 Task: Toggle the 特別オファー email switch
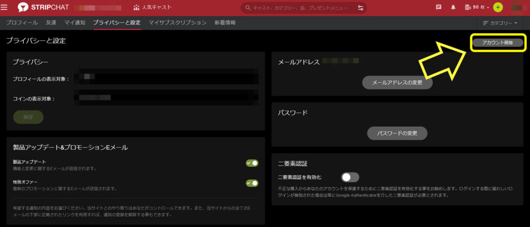click(252, 183)
